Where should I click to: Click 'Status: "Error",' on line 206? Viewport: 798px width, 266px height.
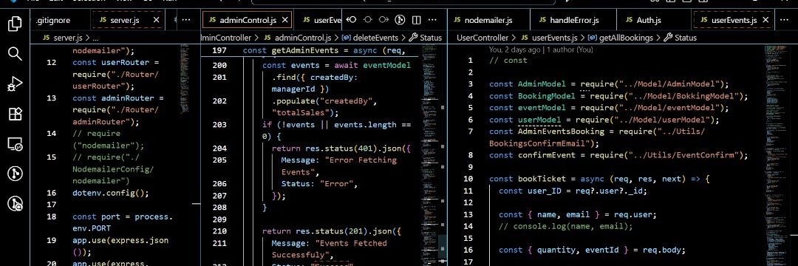coord(320,183)
